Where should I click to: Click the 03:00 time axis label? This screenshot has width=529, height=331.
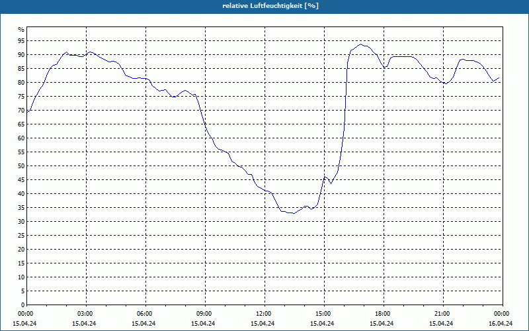pos(85,314)
